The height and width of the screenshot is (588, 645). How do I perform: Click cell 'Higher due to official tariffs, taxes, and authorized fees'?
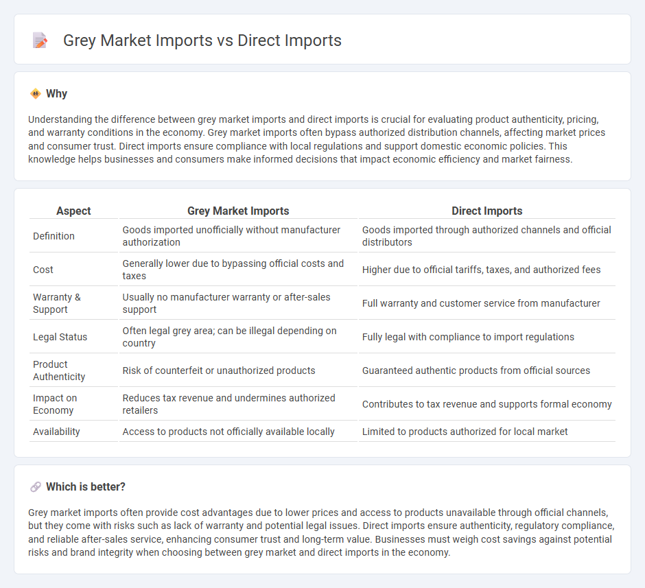tap(487, 270)
